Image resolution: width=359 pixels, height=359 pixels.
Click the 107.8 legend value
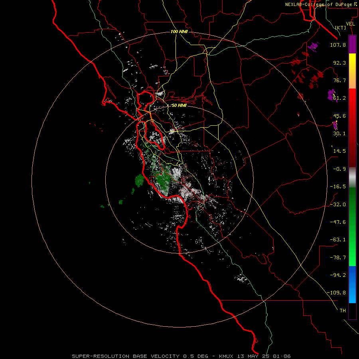338,45
